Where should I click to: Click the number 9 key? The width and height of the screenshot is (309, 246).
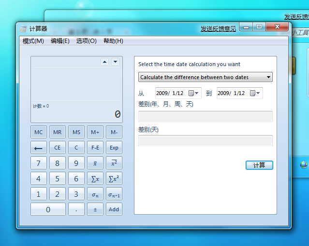pyautogui.click(x=76, y=163)
